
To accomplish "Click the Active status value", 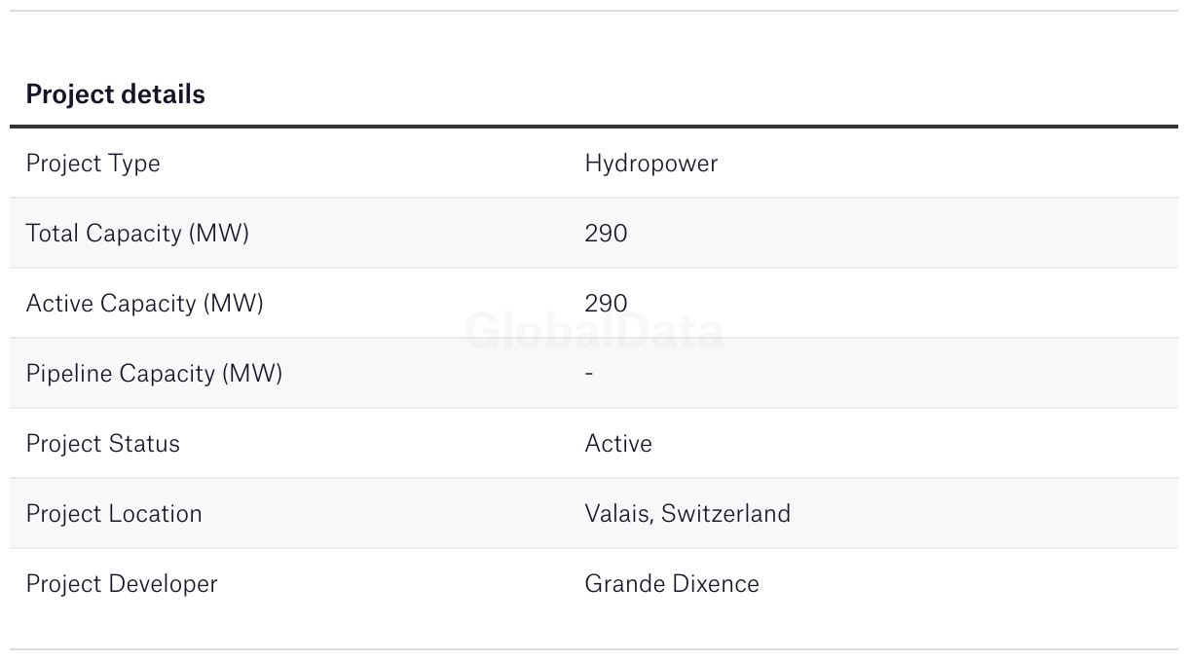I will pos(618,444).
